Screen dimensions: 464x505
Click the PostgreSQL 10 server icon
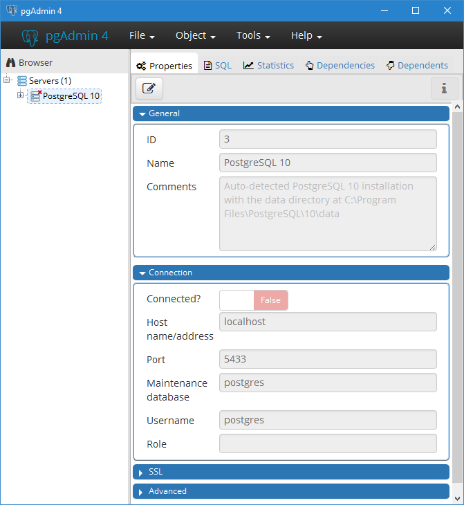[x=35, y=96]
